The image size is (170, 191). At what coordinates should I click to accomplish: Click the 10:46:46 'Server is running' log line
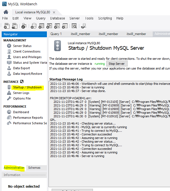pos(77,156)
